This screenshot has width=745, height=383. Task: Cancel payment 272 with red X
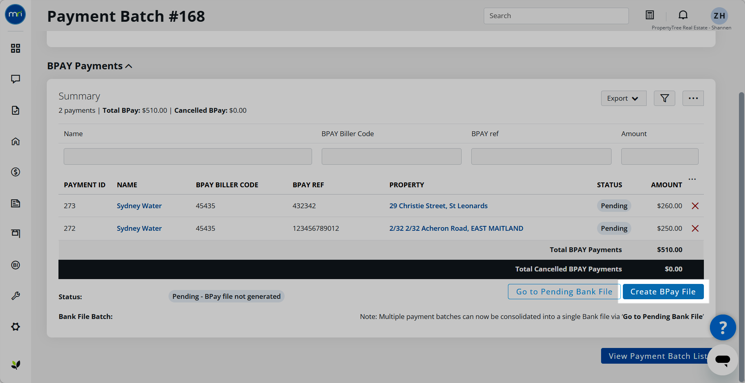pyautogui.click(x=695, y=228)
